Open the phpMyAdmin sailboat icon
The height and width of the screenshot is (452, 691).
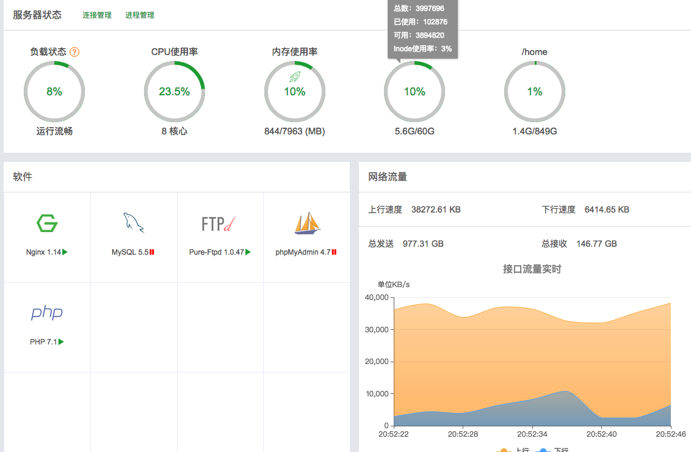[x=307, y=224]
